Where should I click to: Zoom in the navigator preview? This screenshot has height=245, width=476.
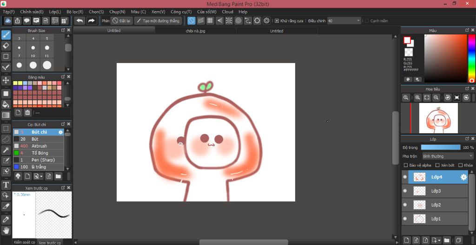(x=418, y=97)
